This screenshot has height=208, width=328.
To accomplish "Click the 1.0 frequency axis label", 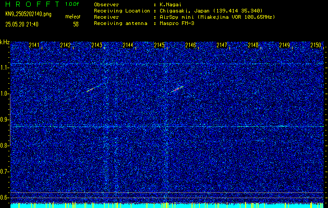I will pos(4,94).
